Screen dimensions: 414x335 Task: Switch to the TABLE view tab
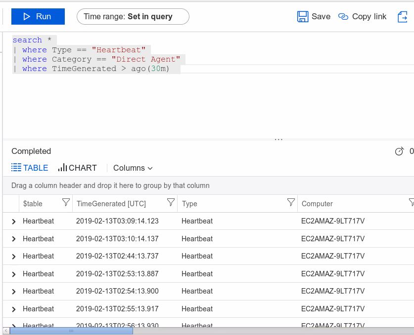[30, 168]
